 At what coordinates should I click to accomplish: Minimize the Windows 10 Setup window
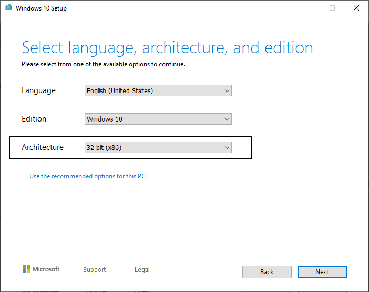point(309,8)
